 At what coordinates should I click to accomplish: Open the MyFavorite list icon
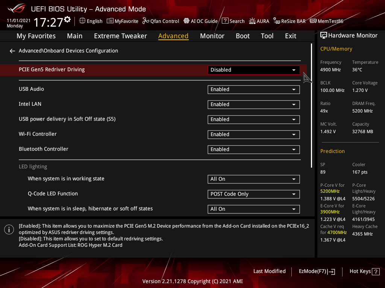pyautogui.click(x=110, y=21)
